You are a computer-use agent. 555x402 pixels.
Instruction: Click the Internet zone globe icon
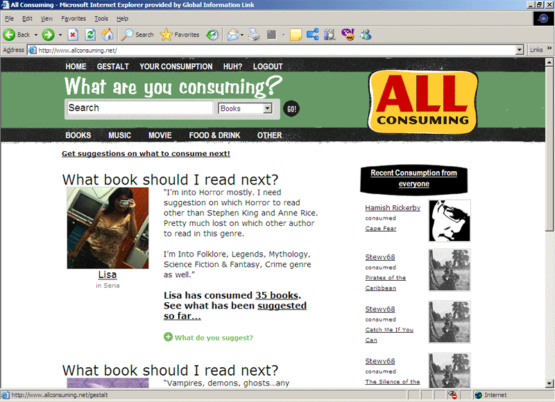point(479,395)
